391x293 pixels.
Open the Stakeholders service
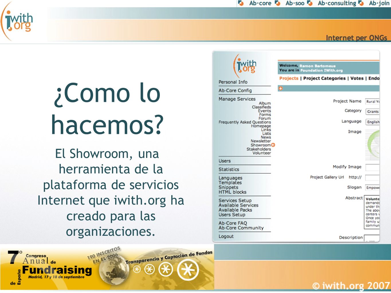tap(259, 149)
